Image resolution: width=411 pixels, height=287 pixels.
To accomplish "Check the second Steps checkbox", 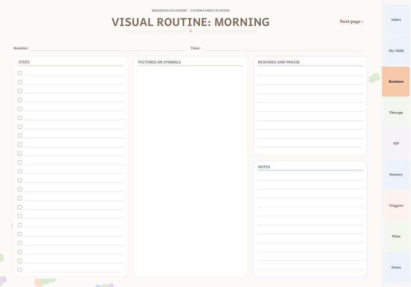I will coord(20,82).
